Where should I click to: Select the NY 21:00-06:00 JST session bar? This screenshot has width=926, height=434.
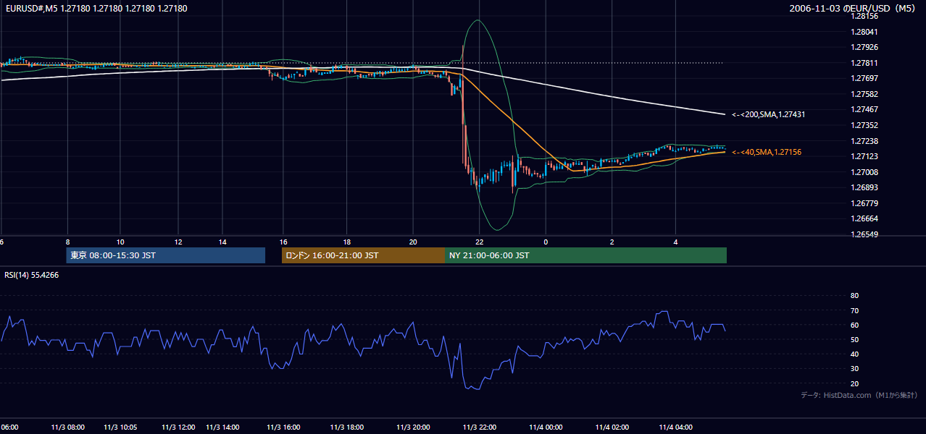coord(585,255)
